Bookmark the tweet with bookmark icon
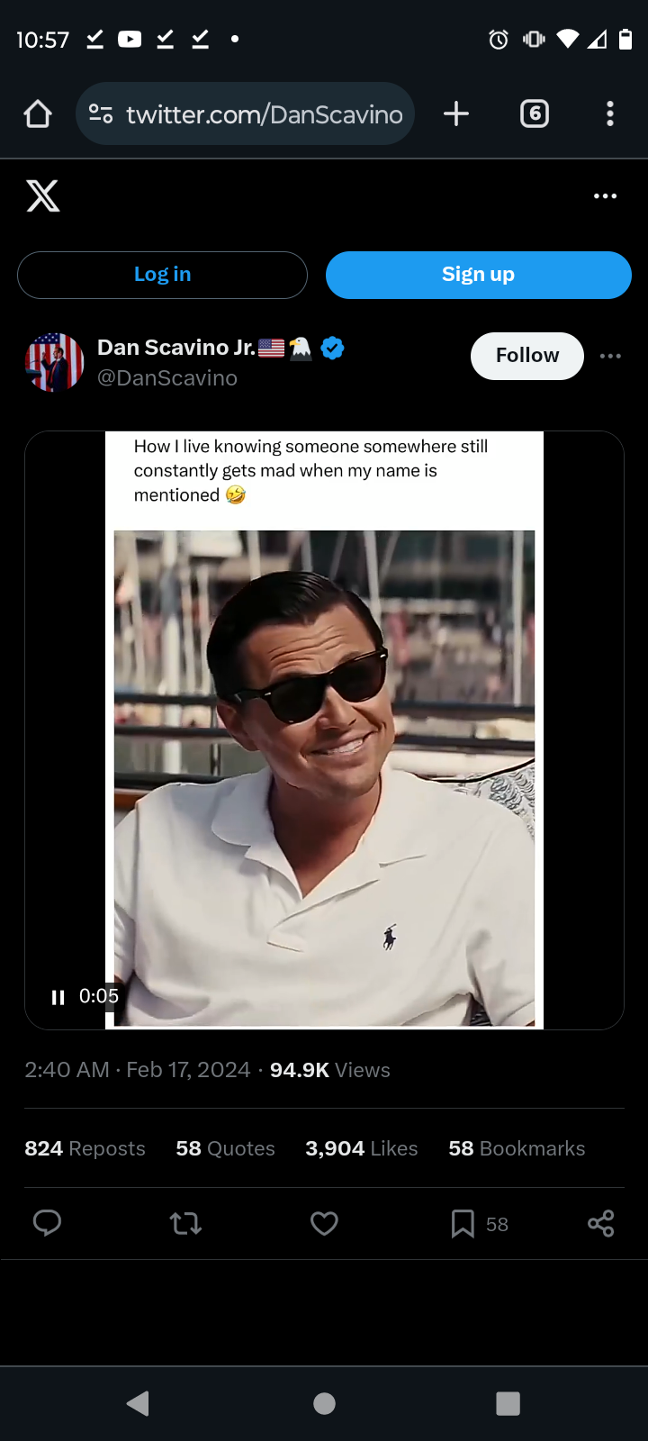Image resolution: width=648 pixels, height=1441 pixels. tap(463, 1224)
